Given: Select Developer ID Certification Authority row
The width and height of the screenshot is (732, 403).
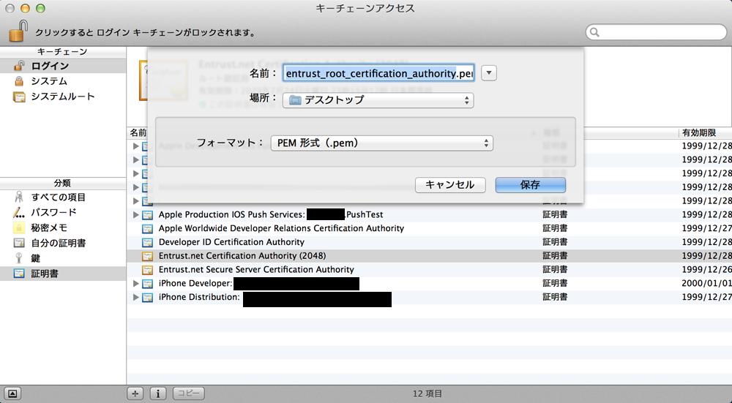Looking at the screenshot, I should [429, 242].
